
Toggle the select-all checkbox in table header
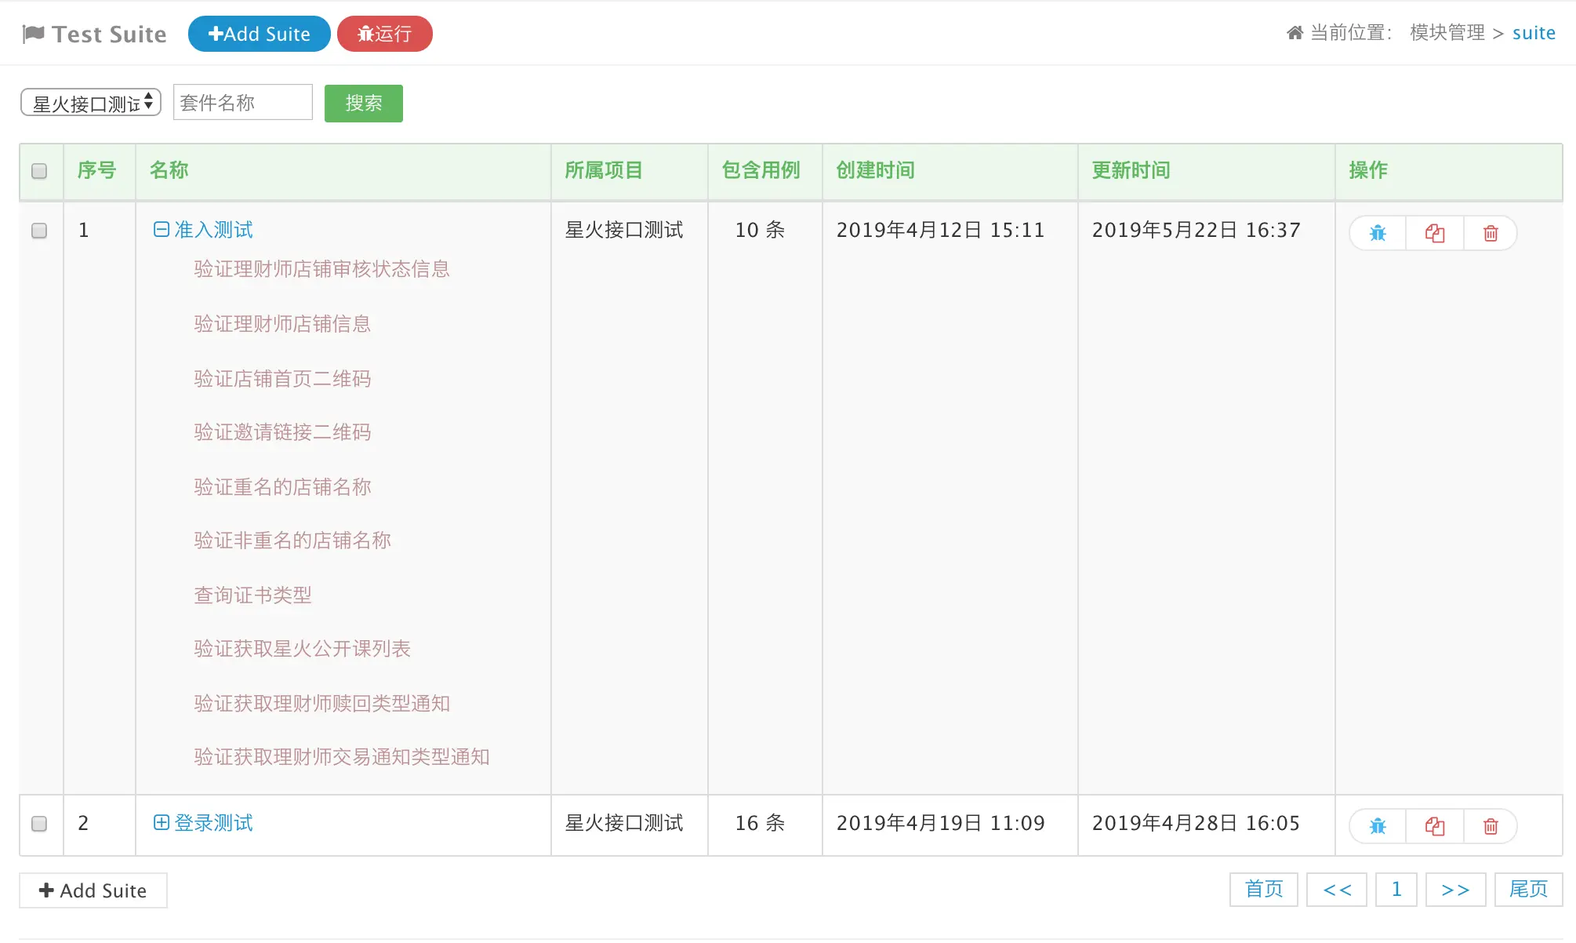39,171
